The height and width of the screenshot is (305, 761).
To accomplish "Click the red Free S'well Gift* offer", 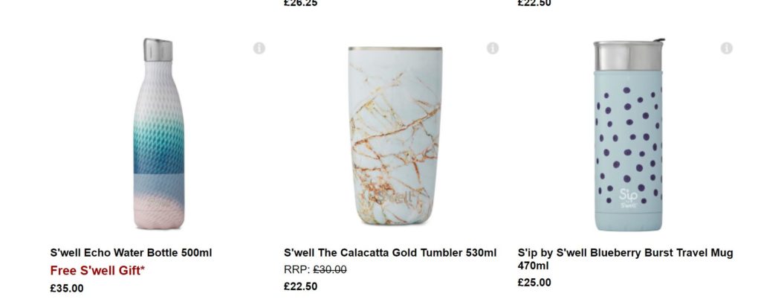I will pyautogui.click(x=97, y=270).
